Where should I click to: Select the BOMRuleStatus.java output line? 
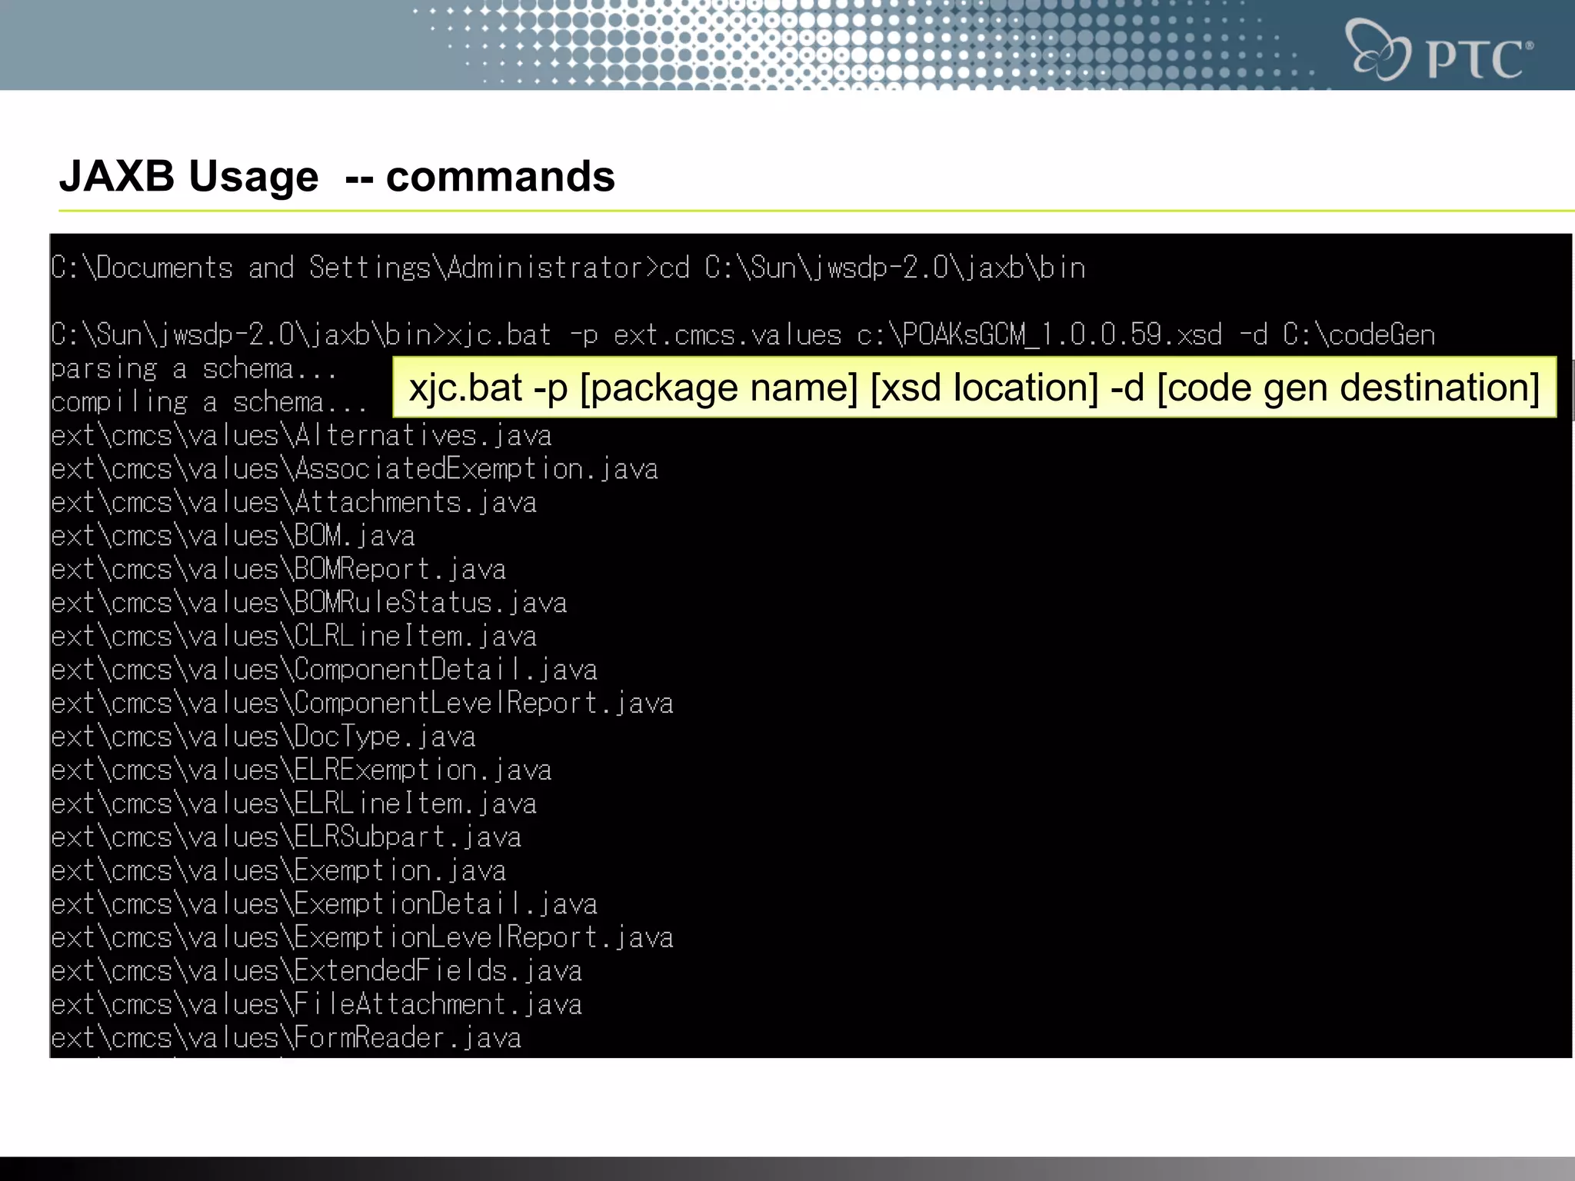(309, 603)
